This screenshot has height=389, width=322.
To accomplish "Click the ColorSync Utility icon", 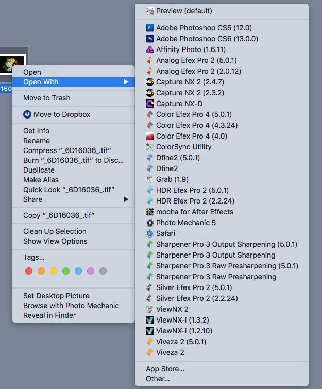I will (x=150, y=147).
